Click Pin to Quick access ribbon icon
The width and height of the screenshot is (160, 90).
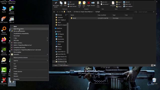pos(56,4)
